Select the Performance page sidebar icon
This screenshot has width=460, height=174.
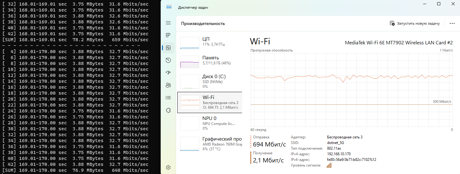click(168, 48)
